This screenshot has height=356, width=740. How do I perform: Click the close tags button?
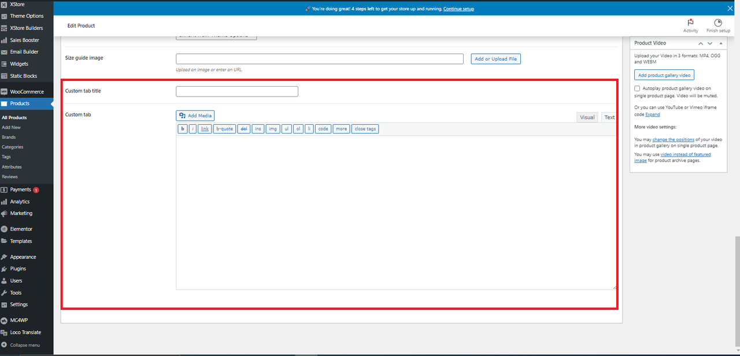(x=365, y=129)
